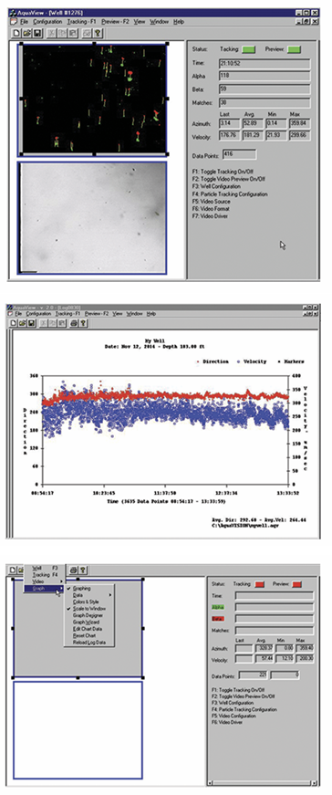The image size is (332, 795).
Task: Click the Help icon beside the open Graph menu
Action: (x=84, y=570)
